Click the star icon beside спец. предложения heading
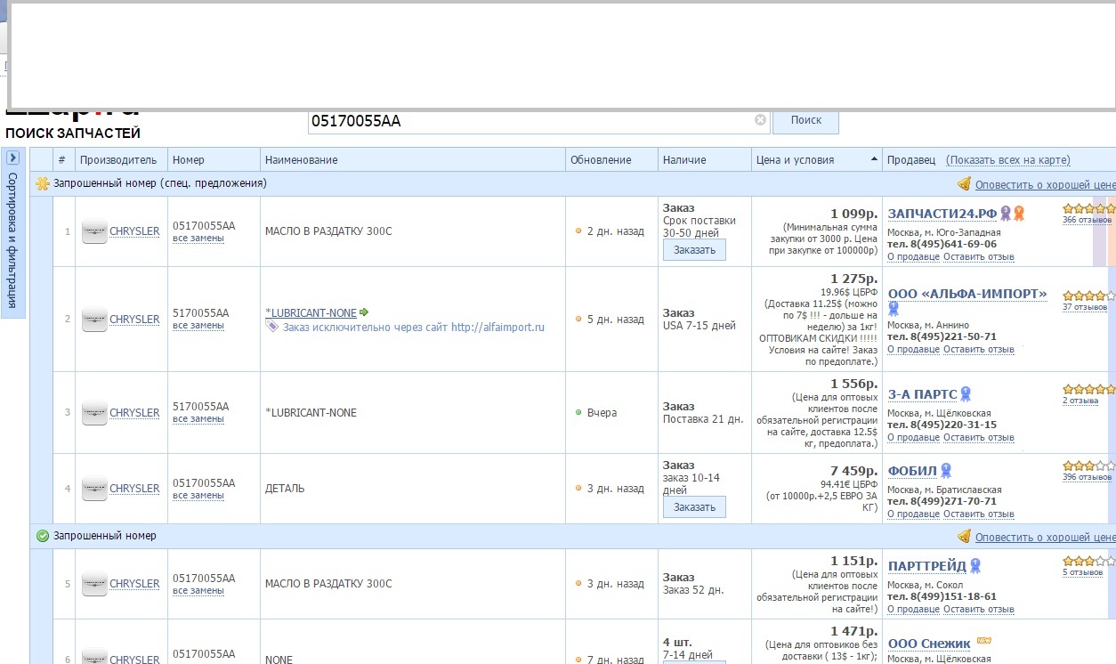Viewport: 1116px width, 664px height. (x=42, y=184)
